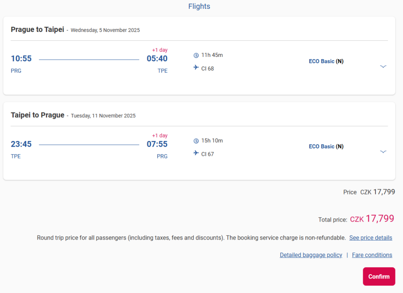View the Fare conditions link
The height and width of the screenshot is (293, 403).
[372, 255]
